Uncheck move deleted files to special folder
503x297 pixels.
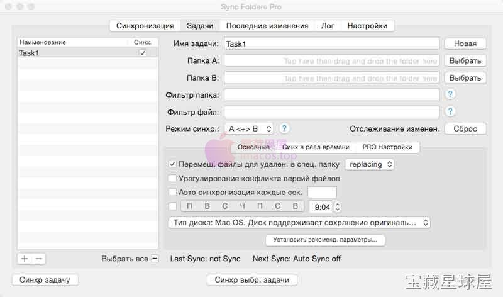[172, 164]
